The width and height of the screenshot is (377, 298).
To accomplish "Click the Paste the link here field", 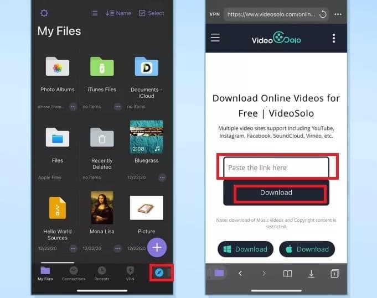I will pyautogui.click(x=276, y=168).
